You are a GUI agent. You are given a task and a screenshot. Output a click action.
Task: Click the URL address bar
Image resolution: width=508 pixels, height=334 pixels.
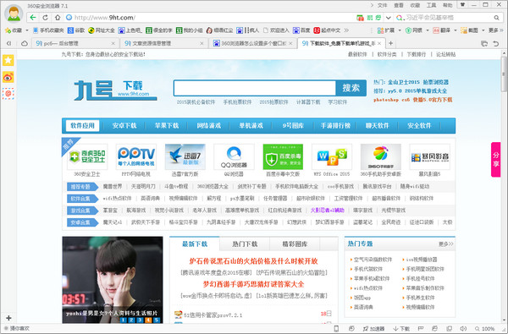207,18
